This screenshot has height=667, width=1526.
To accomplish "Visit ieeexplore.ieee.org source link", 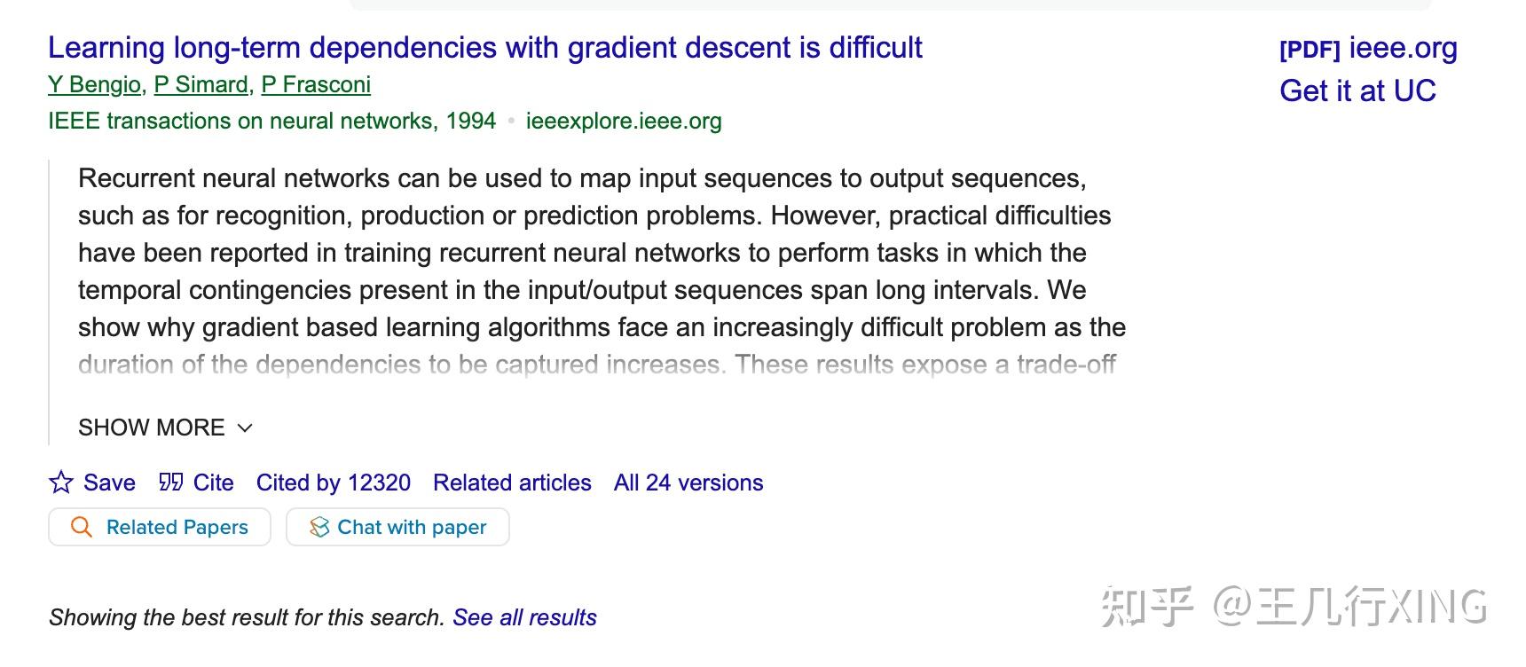I will (624, 122).
